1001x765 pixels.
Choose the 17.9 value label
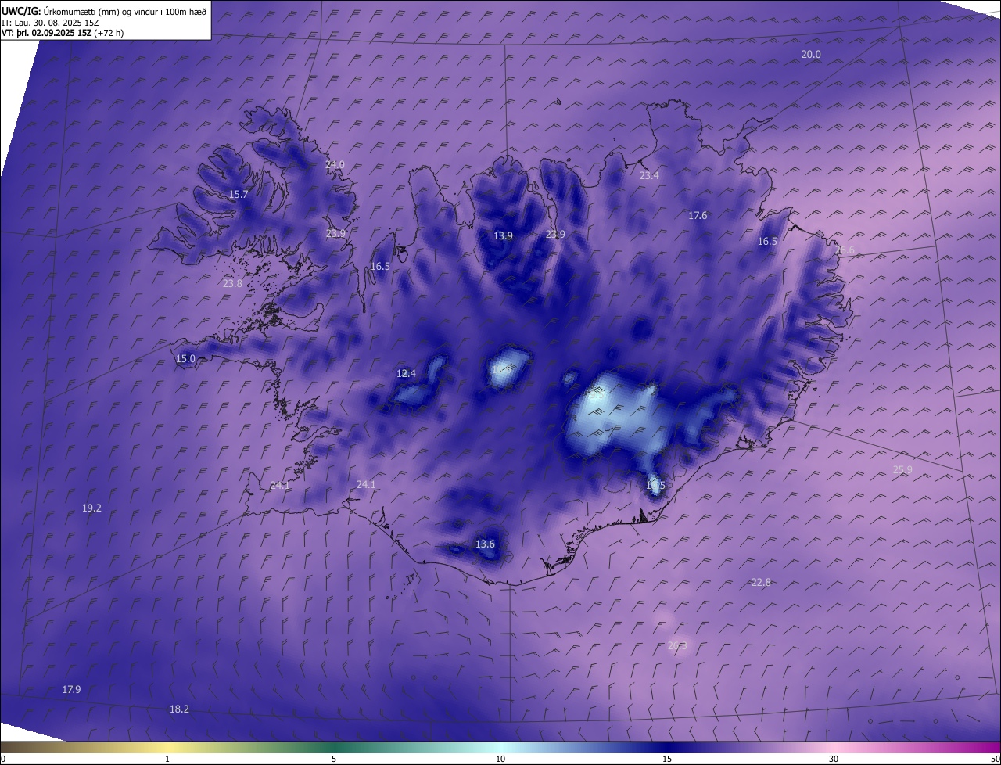(71, 689)
